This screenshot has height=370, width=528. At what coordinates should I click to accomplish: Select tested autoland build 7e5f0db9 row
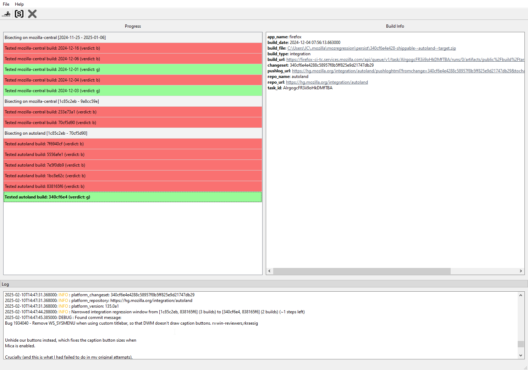(133, 165)
